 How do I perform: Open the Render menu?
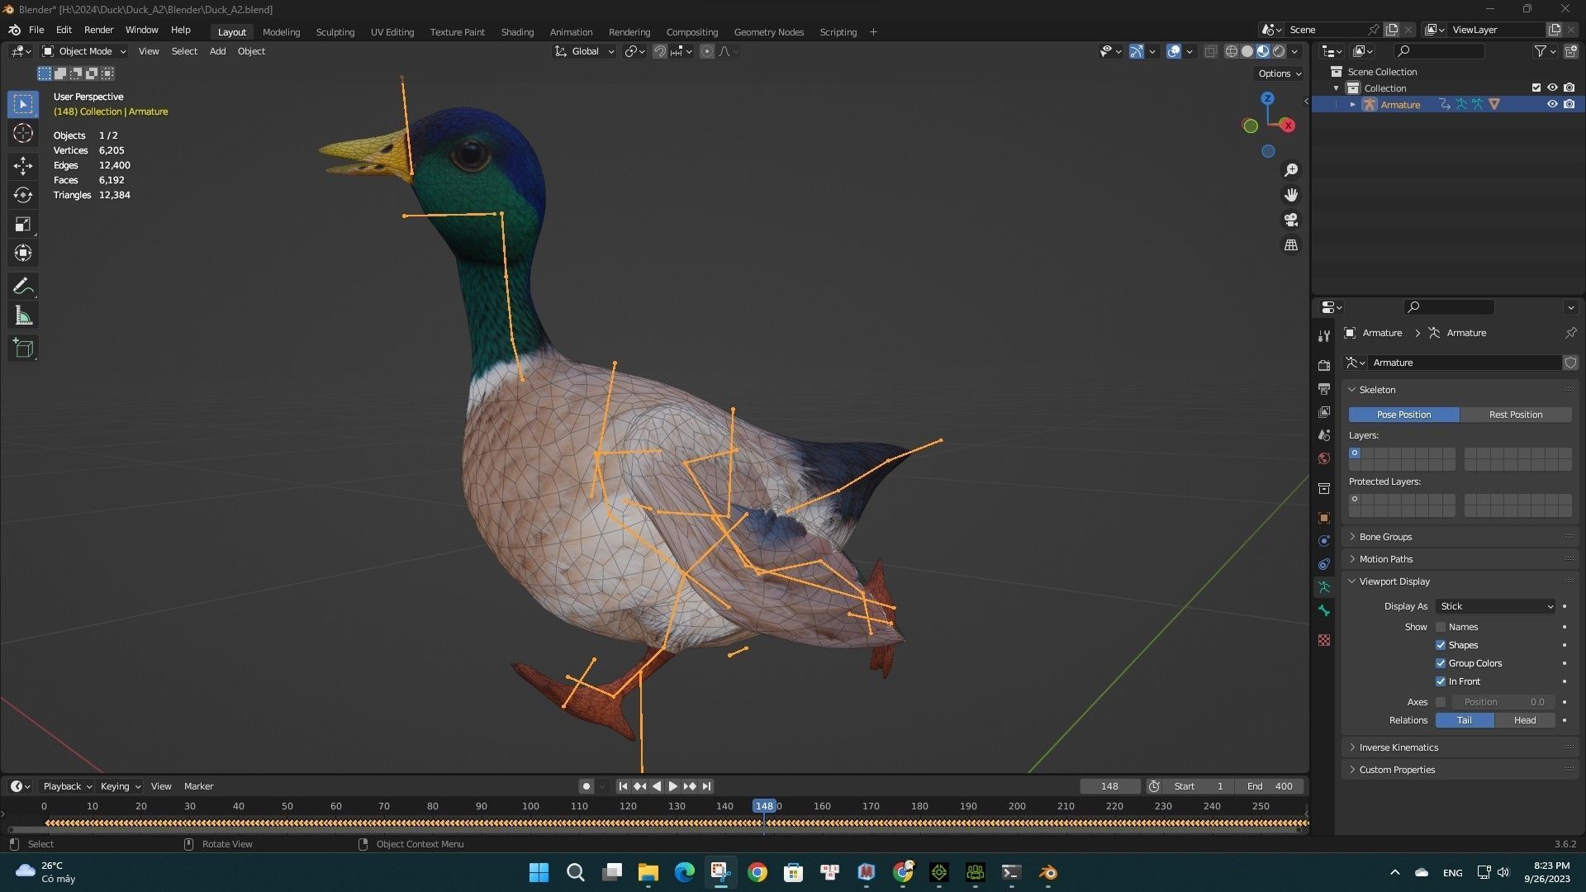pyautogui.click(x=98, y=30)
